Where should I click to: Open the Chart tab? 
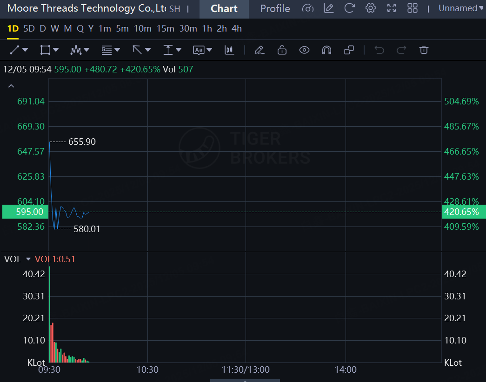tap(224, 9)
